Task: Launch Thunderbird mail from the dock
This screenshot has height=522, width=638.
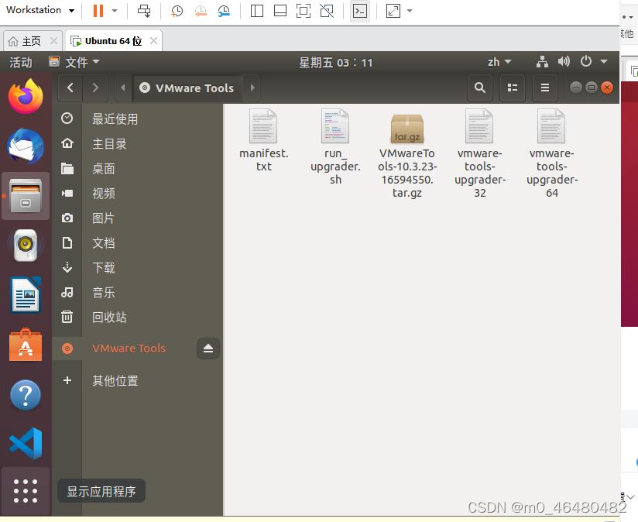Action: pyautogui.click(x=26, y=146)
